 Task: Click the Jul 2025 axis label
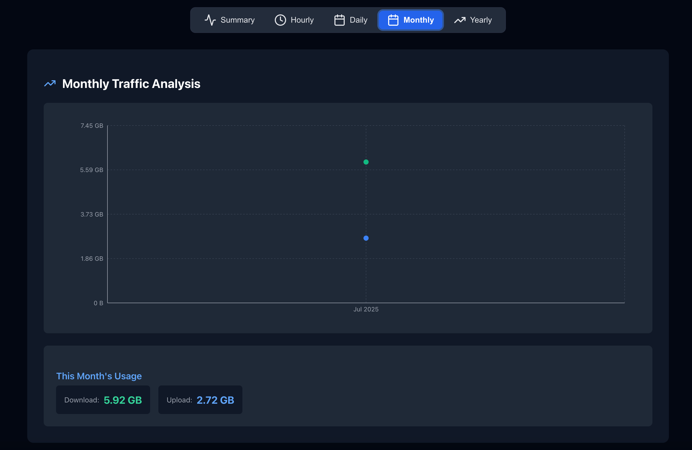point(366,310)
